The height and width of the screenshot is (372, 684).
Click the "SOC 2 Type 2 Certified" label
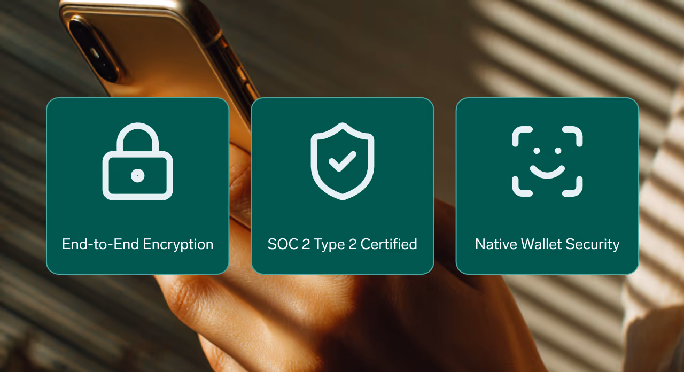[343, 244]
